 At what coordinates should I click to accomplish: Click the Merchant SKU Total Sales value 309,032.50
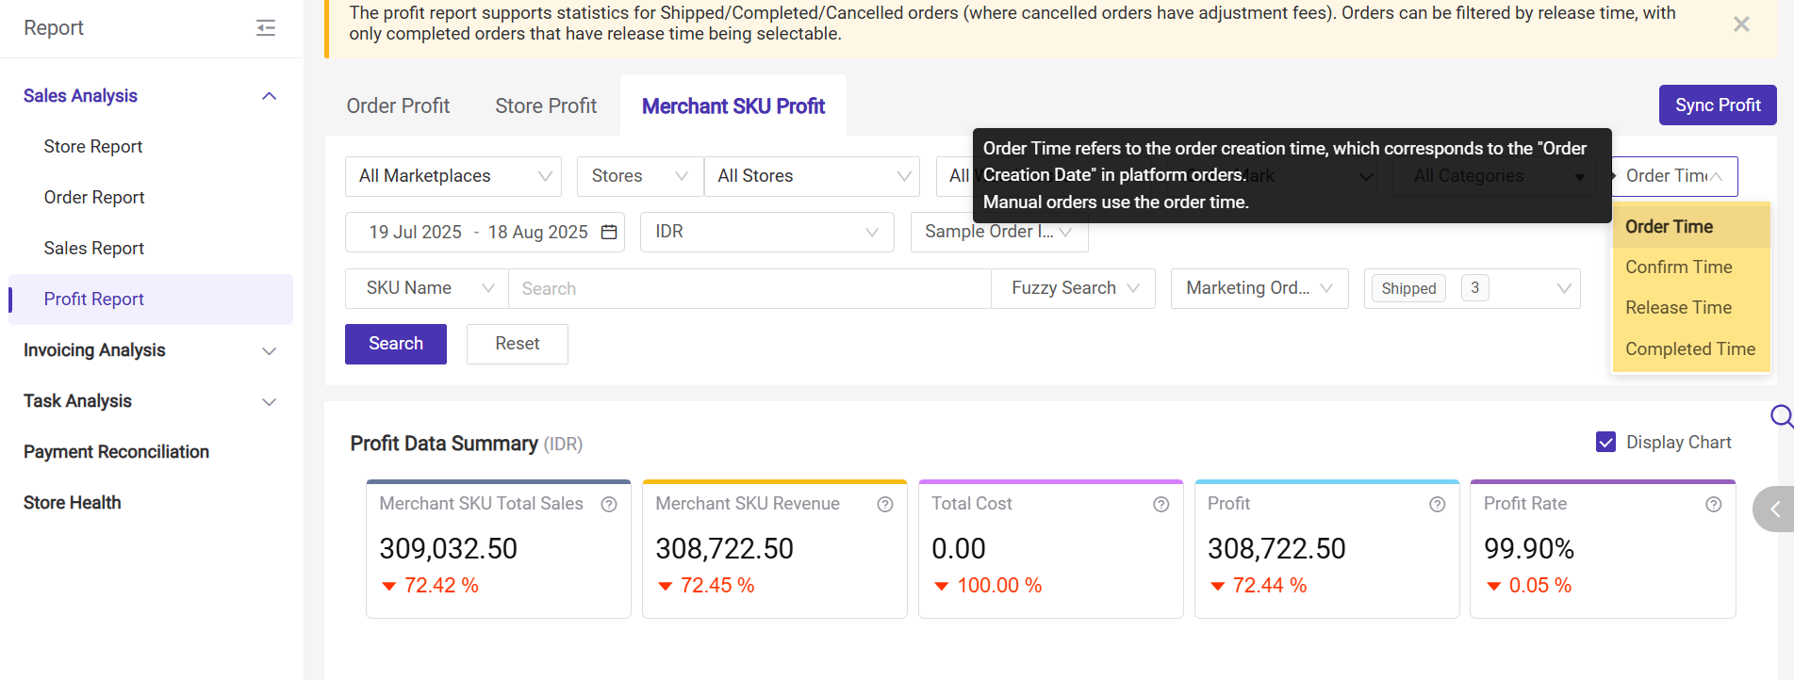(x=448, y=549)
